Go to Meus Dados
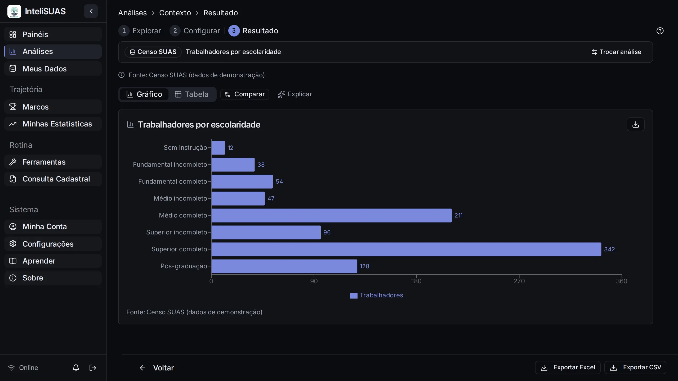Viewport: 678px width, 381px height. [x=53, y=69]
